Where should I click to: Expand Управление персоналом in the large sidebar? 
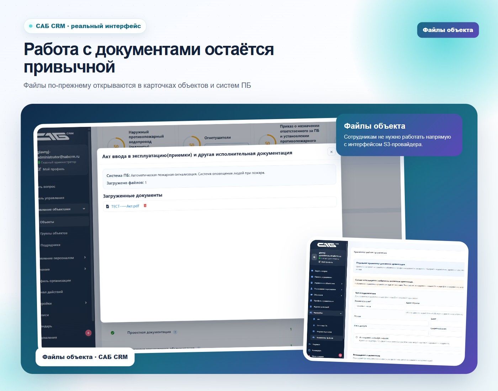[85, 257]
